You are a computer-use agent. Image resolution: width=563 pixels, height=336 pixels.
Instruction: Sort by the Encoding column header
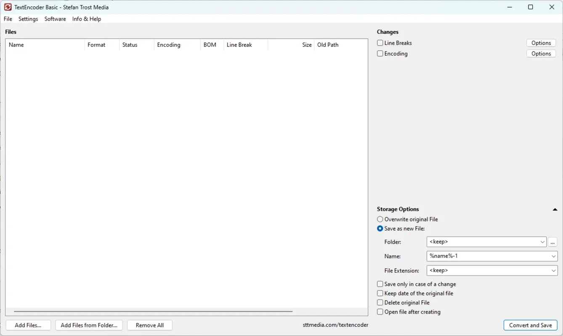click(x=177, y=45)
